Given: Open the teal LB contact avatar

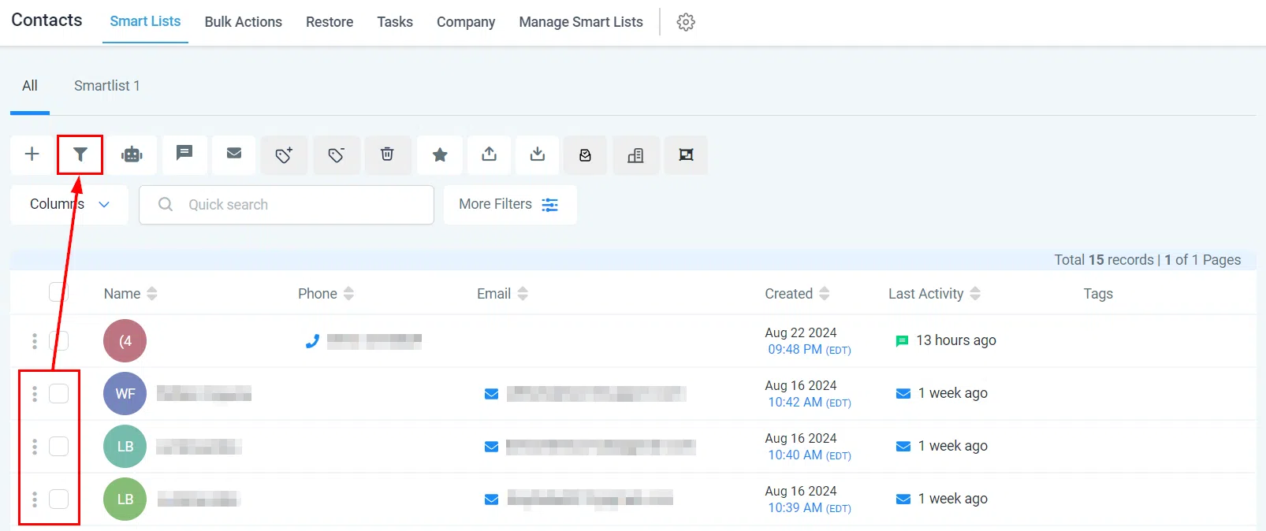Looking at the screenshot, I should [x=125, y=446].
